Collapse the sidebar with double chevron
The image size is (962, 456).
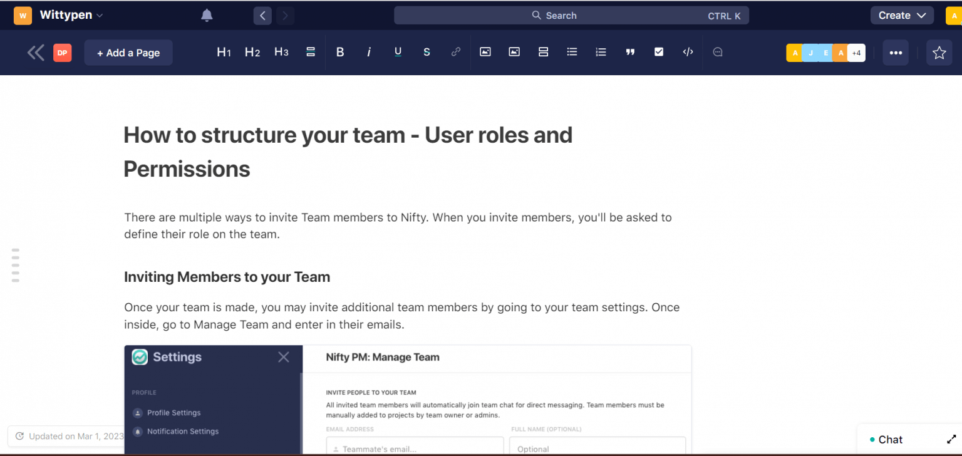coord(36,52)
